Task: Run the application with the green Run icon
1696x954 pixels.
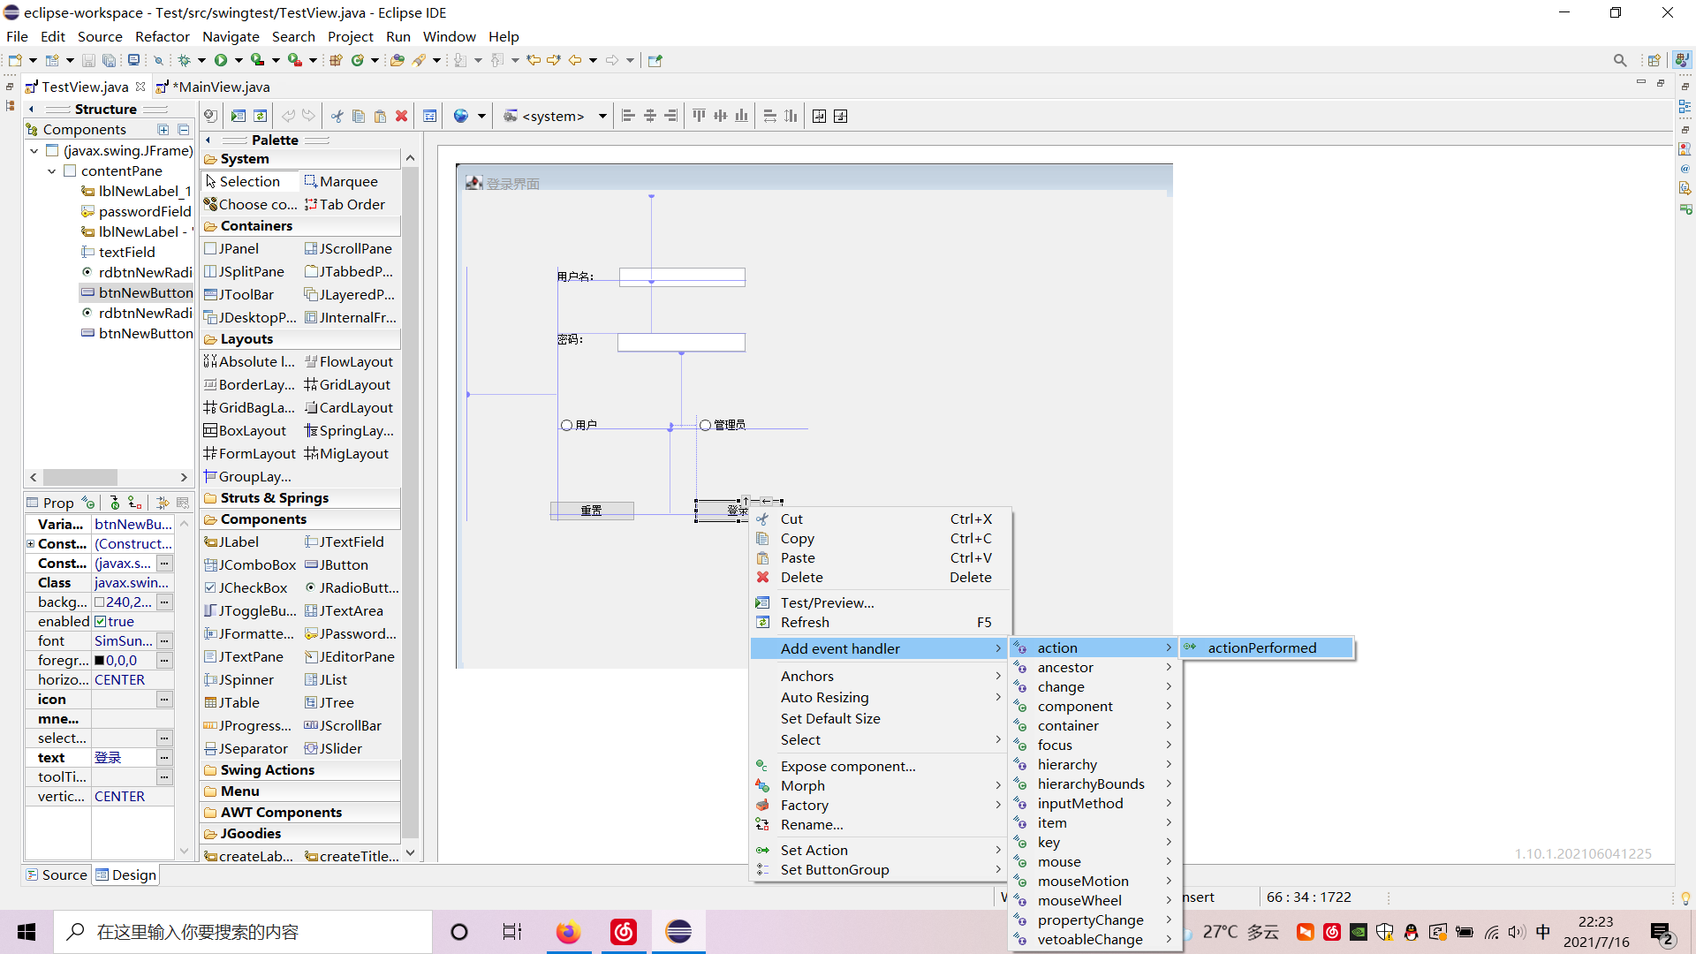Action: point(221,59)
